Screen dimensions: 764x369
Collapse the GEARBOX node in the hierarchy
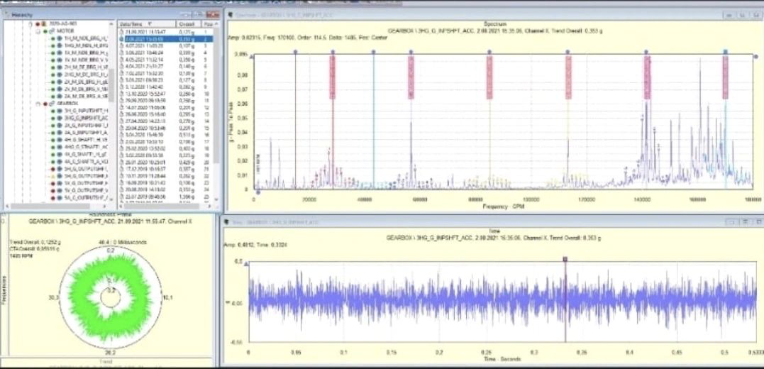coord(38,104)
